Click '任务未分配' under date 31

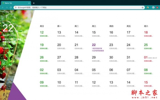(131, 61)
